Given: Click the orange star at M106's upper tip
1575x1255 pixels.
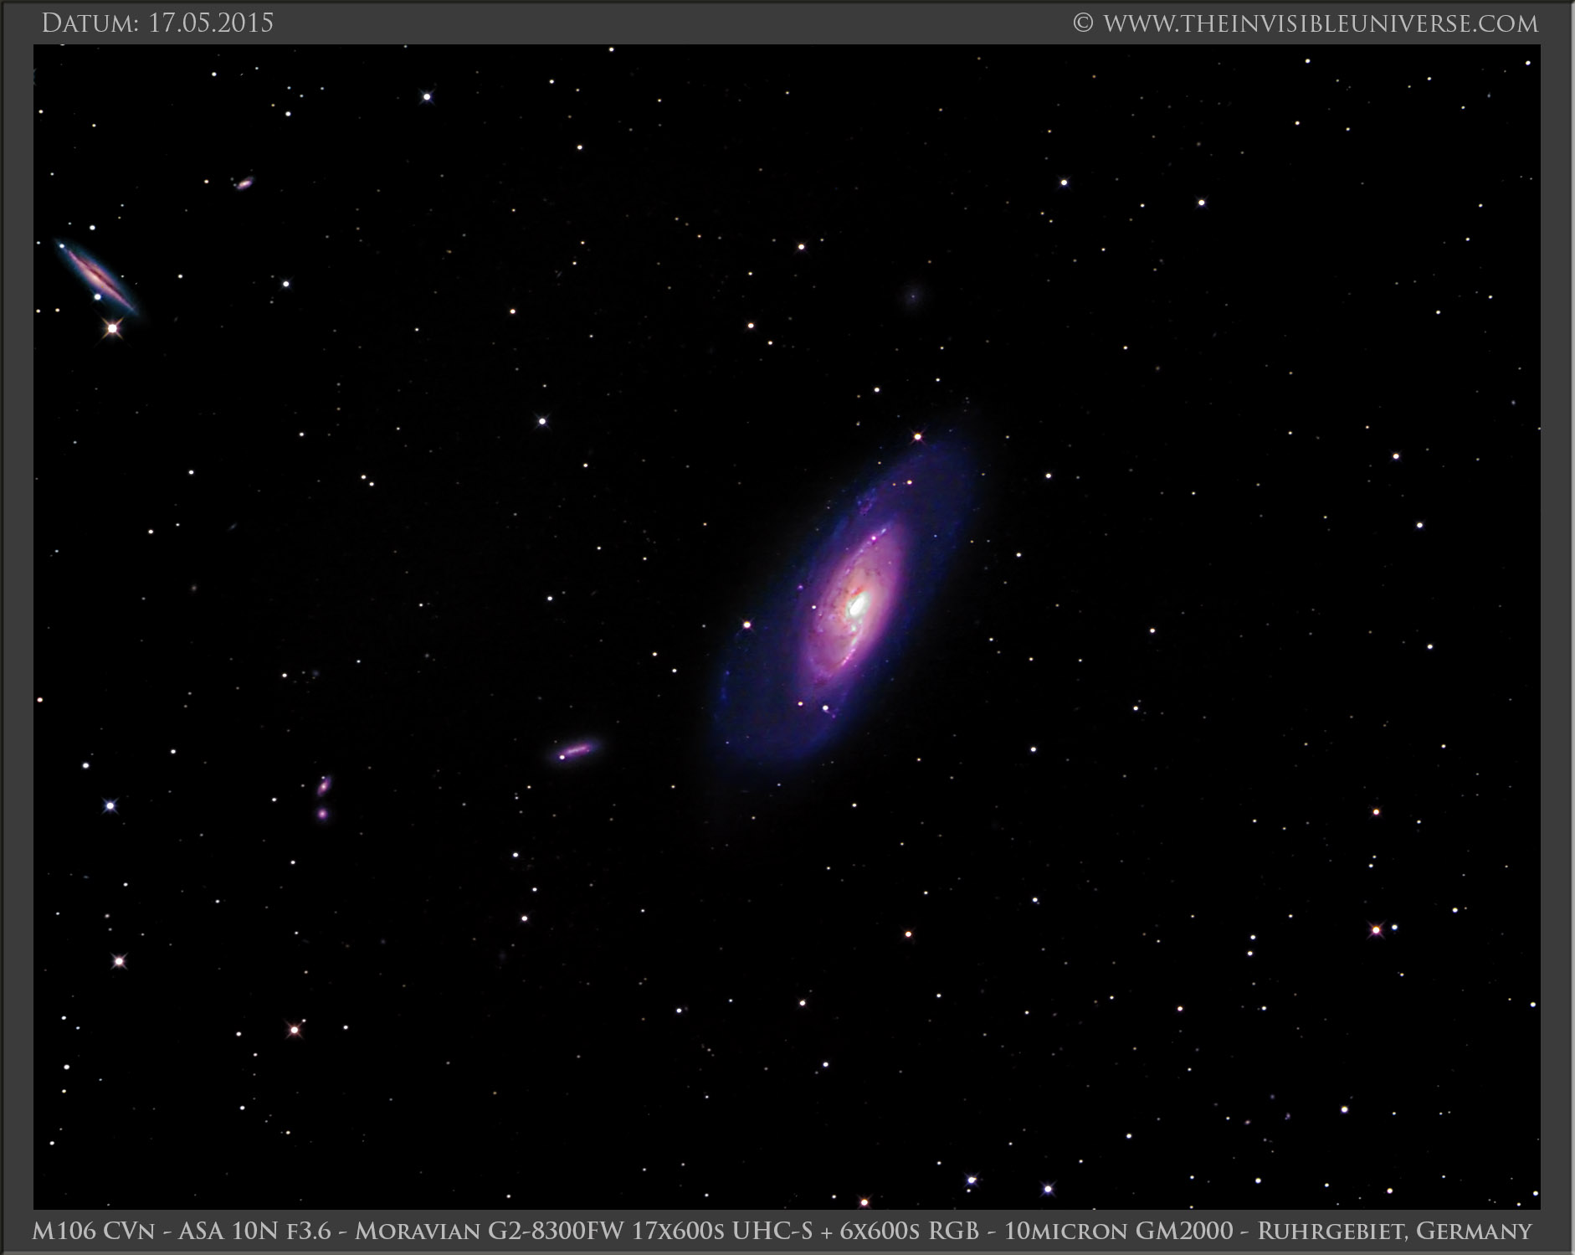Looking at the screenshot, I should [917, 436].
